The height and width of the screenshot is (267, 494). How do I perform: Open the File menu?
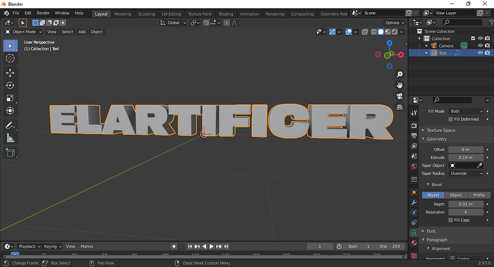[16, 13]
